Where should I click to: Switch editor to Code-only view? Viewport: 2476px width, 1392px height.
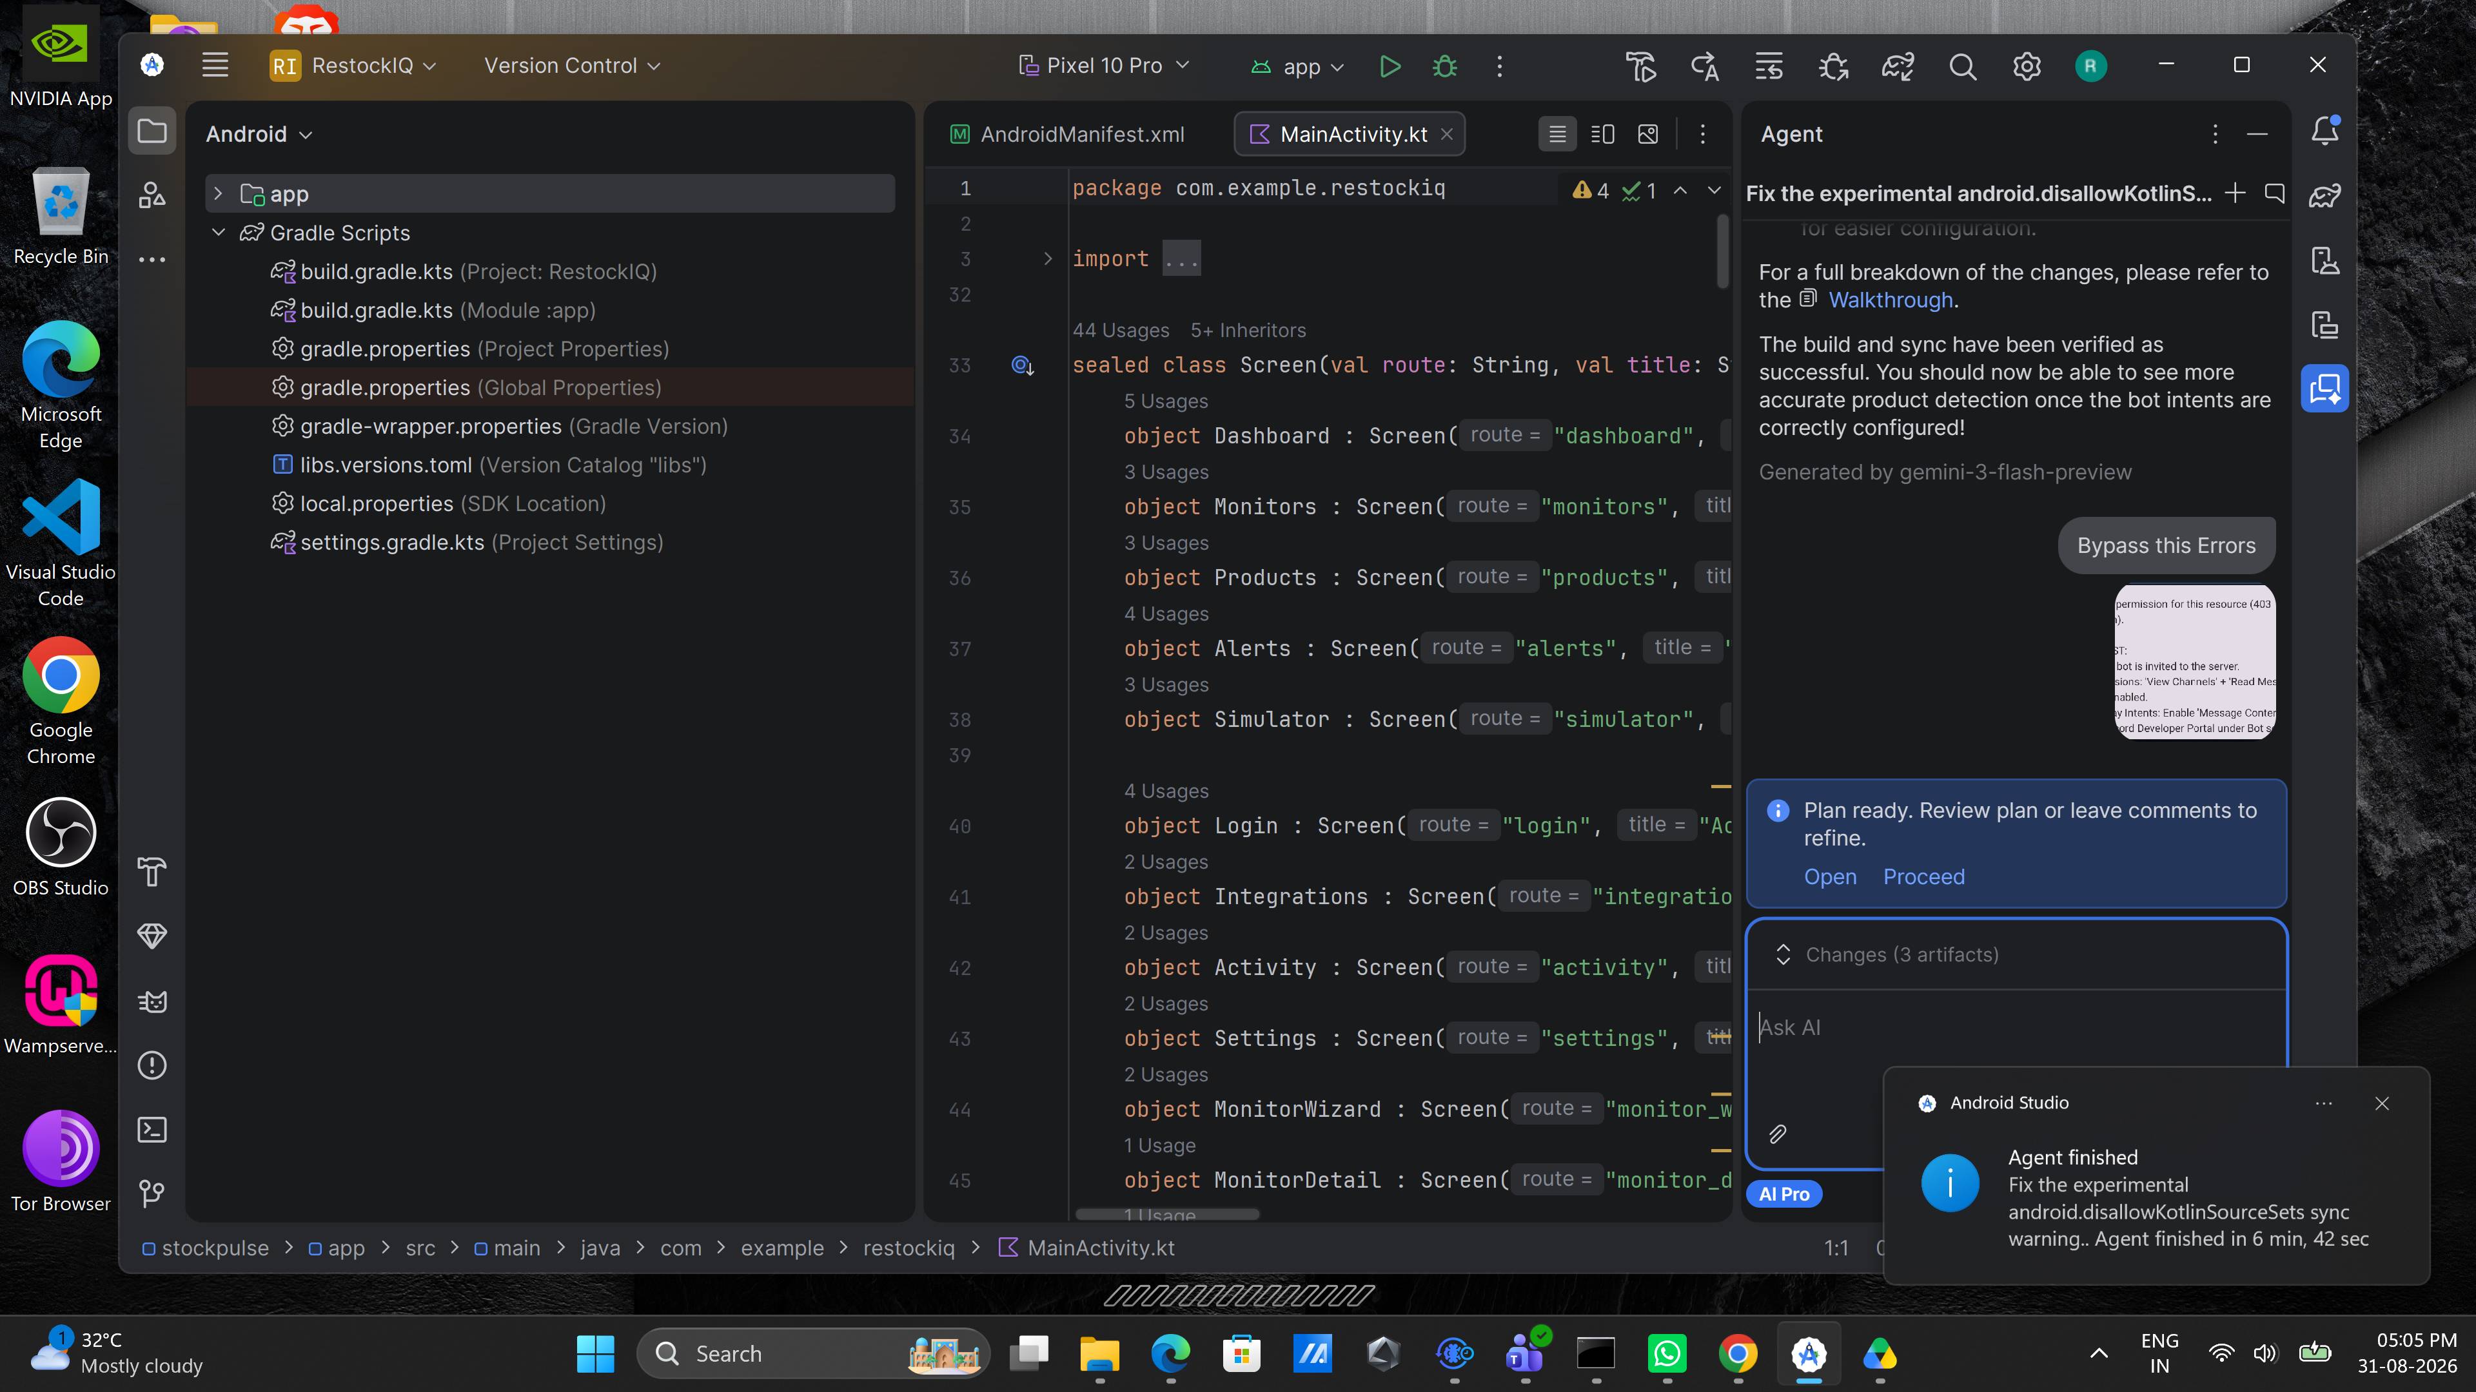(x=1557, y=135)
